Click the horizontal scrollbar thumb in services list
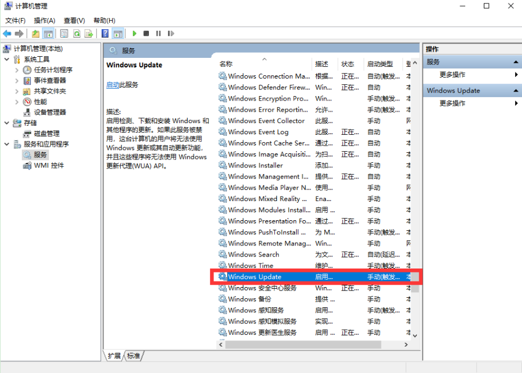Screen dimensions: 522x373 [x=303, y=345]
